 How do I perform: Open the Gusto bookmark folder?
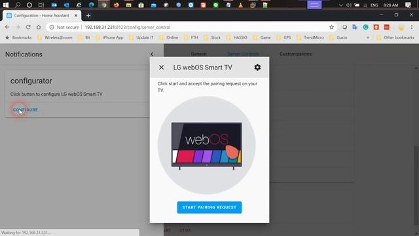pos(338,37)
